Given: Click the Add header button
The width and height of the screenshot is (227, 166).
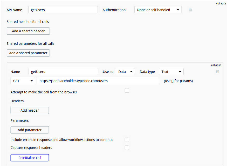Looking at the screenshot, I should tap(30, 110).
